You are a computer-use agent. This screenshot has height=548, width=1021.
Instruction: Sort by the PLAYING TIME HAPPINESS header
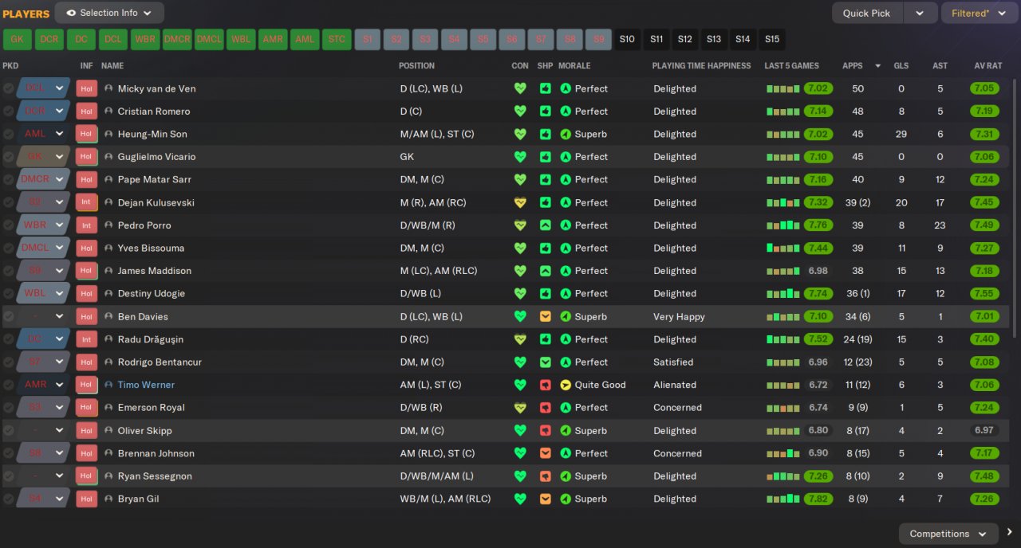pyautogui.click(x=701, y=65)
